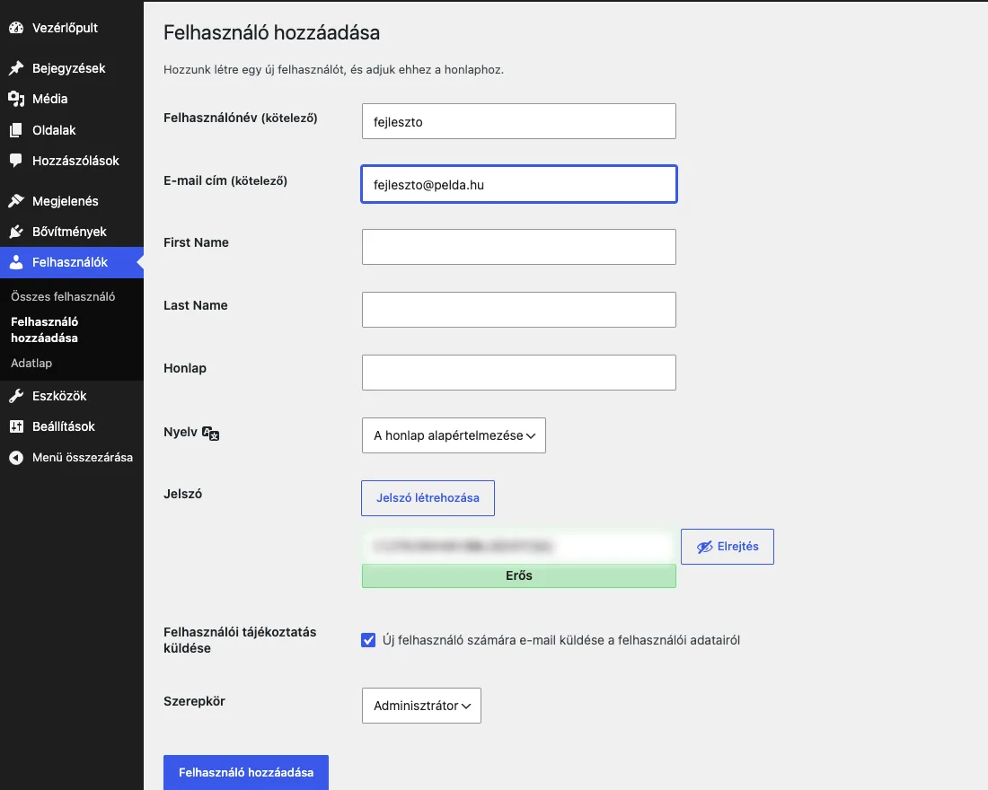Click the Last Name label
This screenshot has height=790, width=988.
(196, 305)
